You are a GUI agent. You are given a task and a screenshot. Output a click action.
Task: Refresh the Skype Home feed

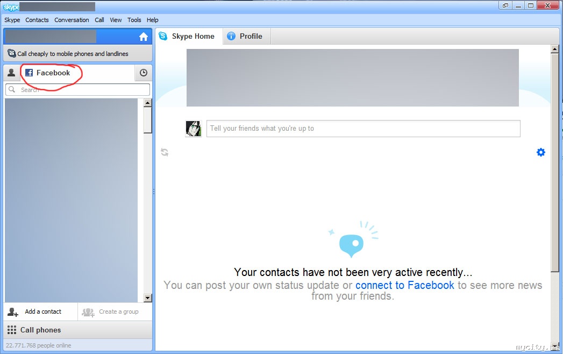coord(165,152)
